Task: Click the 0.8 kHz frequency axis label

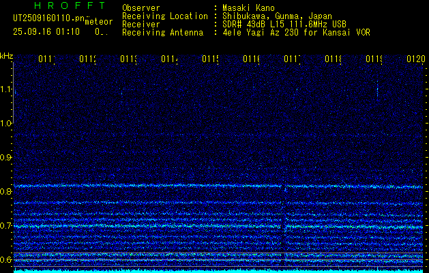Action: coord(6,191)
